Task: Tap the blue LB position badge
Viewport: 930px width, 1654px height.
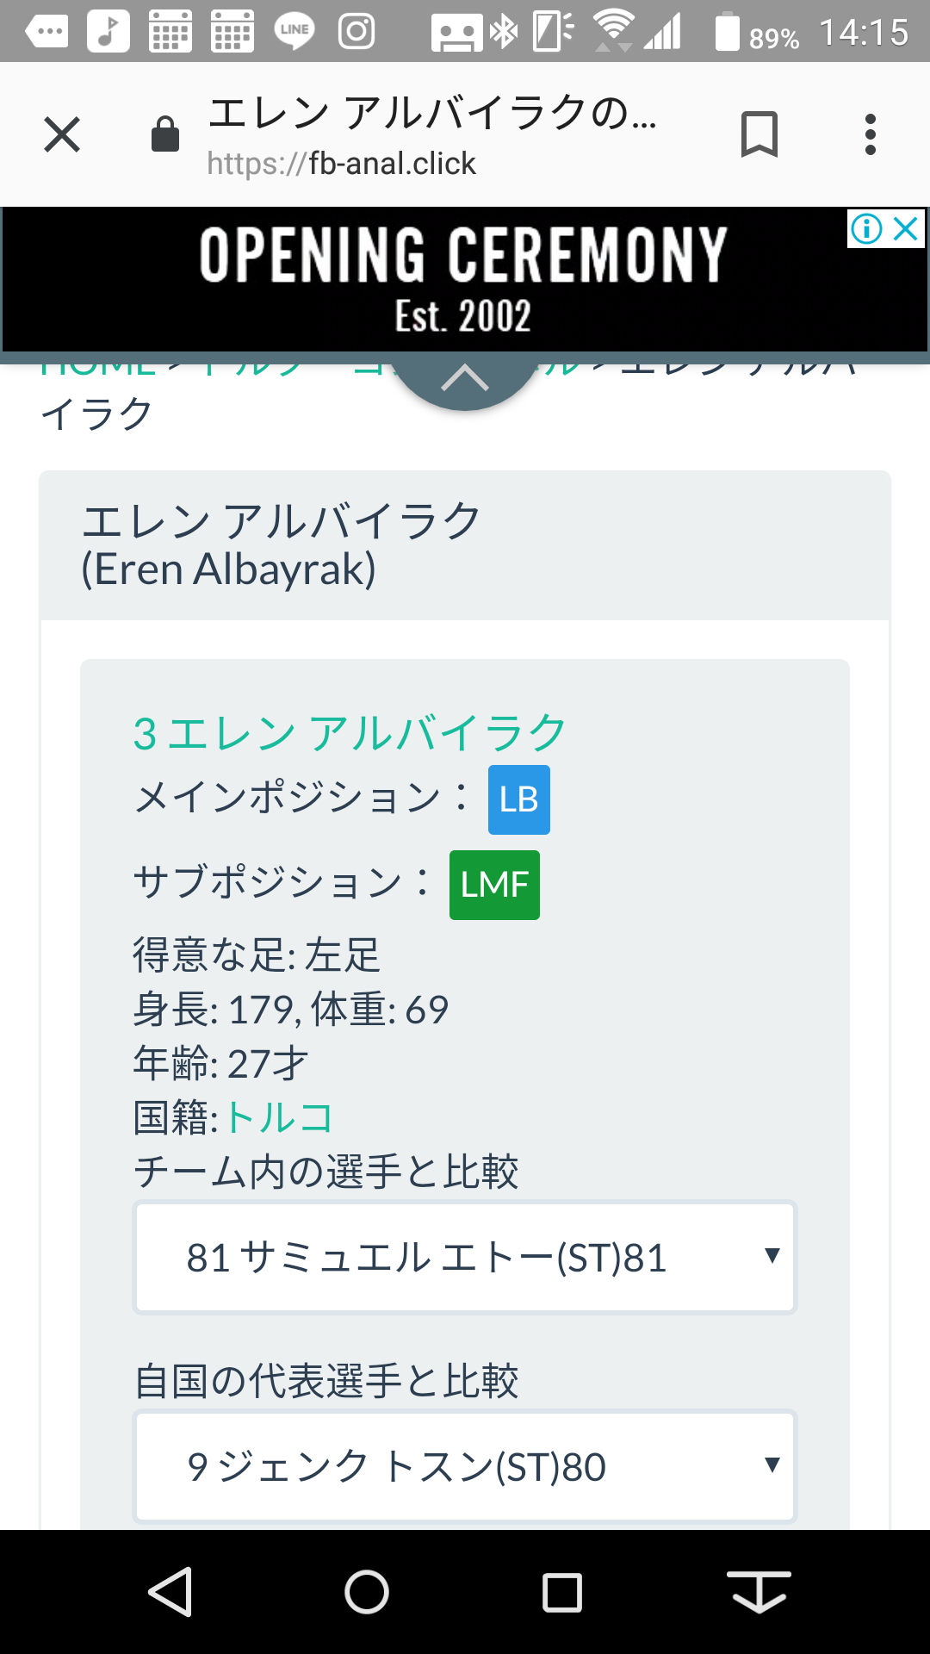Action: [x=518, y=799]
